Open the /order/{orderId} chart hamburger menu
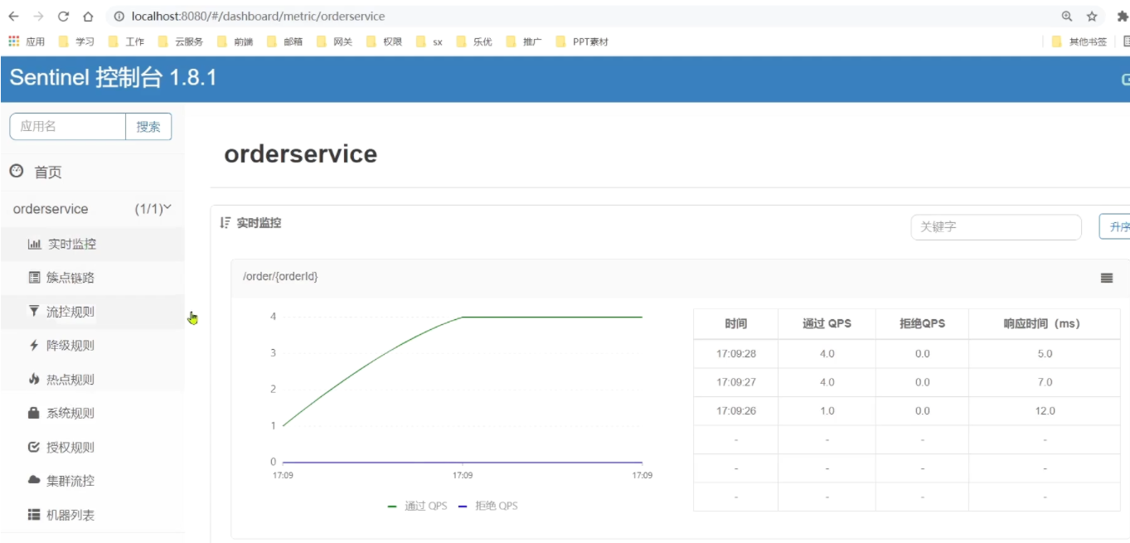1130x543 pixels. tap(1106, 278)
